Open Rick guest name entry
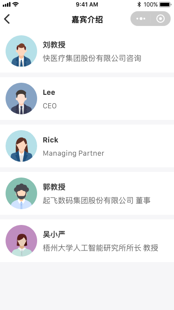This screenshot has height=310, width=174. pyautogui.click(x=51, y=140)
